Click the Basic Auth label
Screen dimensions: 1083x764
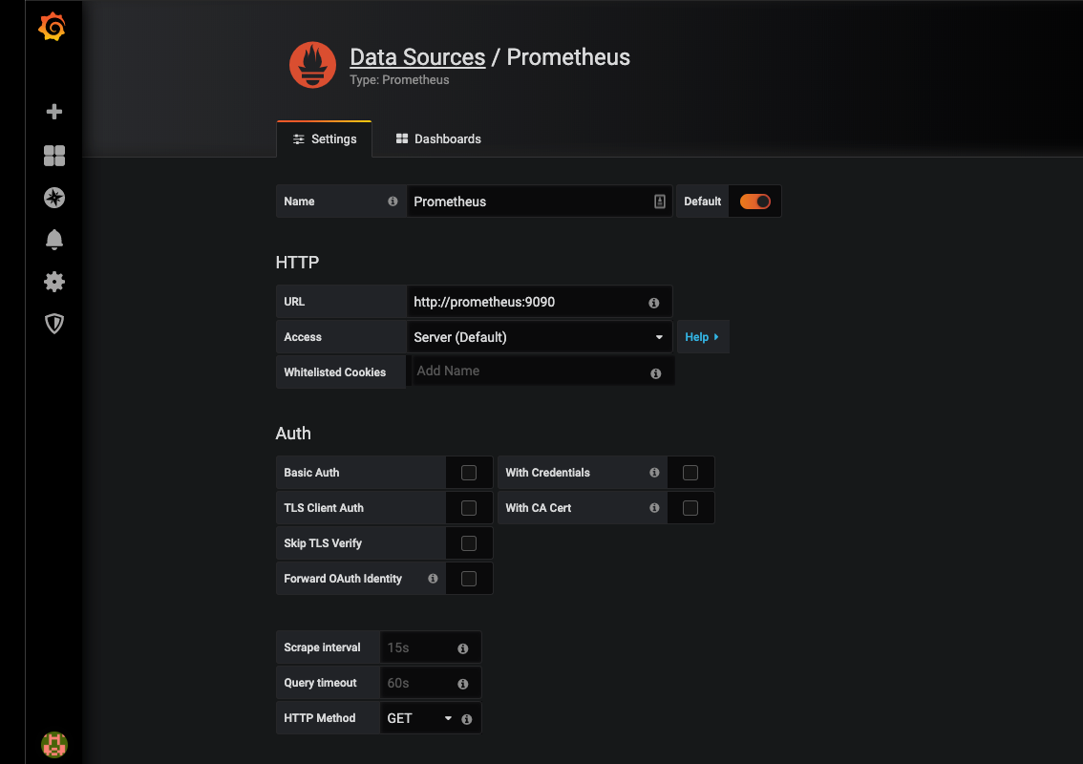point(311,473)
